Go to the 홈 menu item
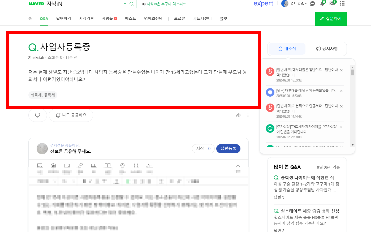The height and width of the screenshot is (232, 371). 30,18
